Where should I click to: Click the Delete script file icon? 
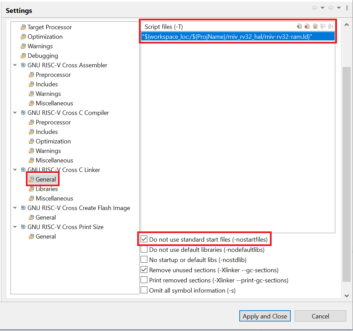point(307,27)
